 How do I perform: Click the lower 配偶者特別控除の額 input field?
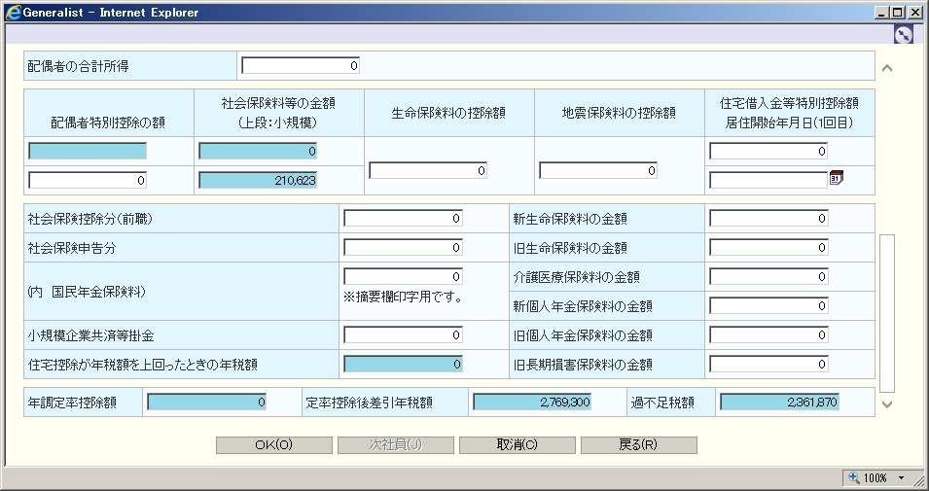88,180
